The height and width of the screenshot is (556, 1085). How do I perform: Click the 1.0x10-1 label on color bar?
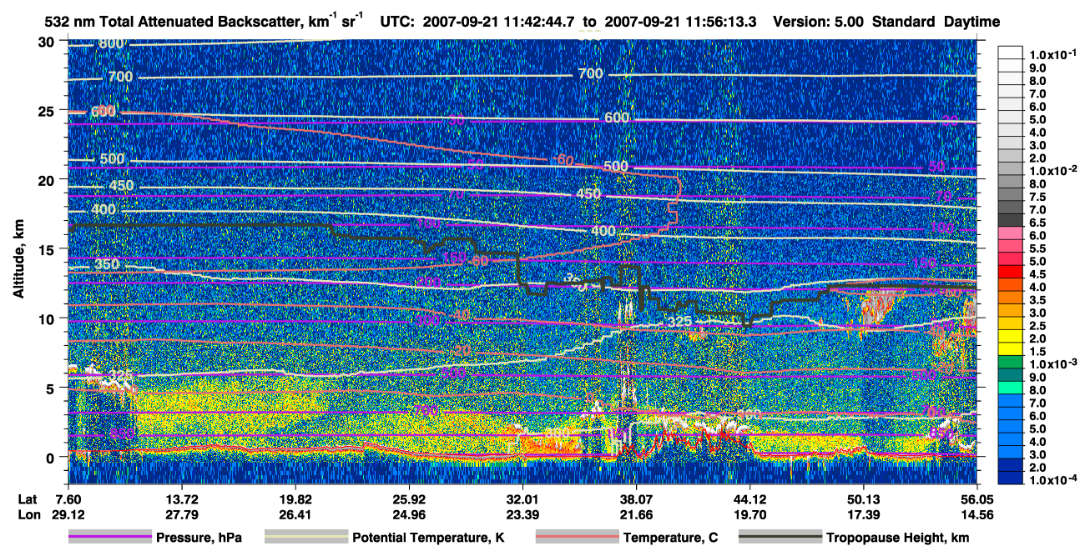pyautogui.click(x=1055, y=54)
